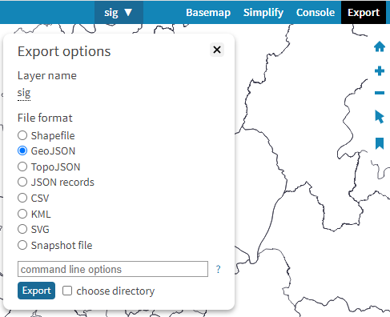Open the Basemap menu
The width and height of the screenshot is (390, 317).
208,12
